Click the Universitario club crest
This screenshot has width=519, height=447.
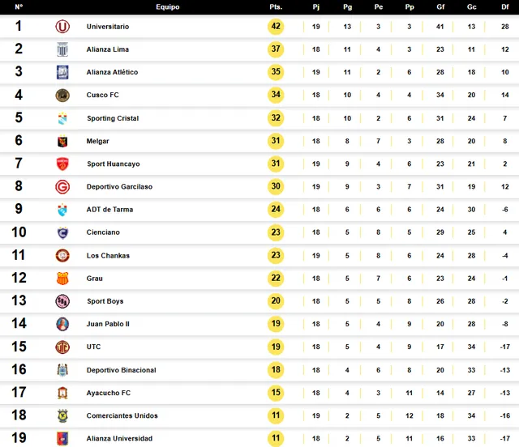(62, 27)
